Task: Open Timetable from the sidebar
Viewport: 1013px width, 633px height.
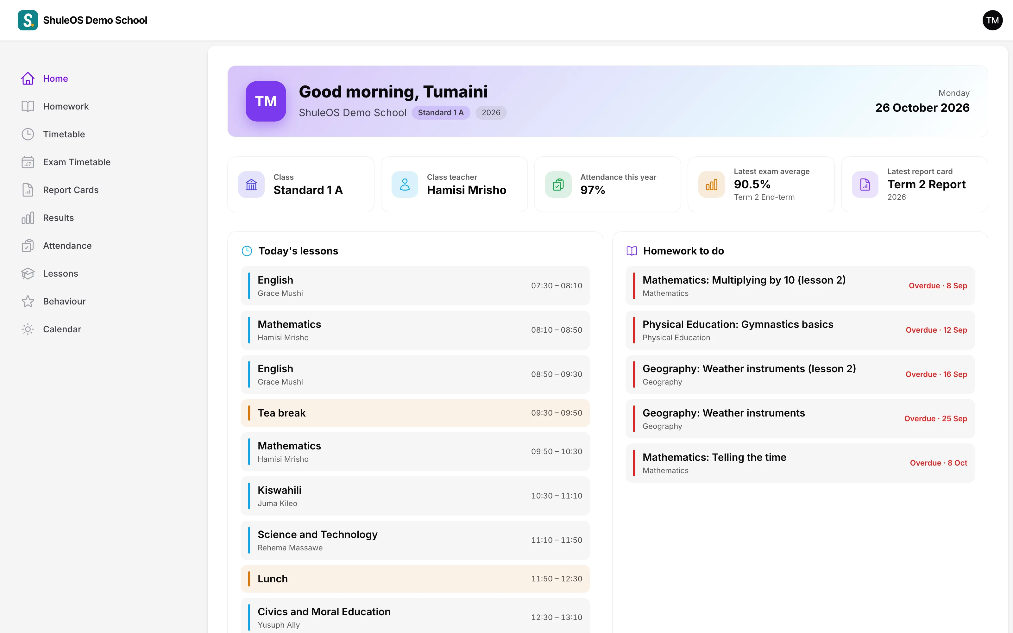Action: pos(64,134)
